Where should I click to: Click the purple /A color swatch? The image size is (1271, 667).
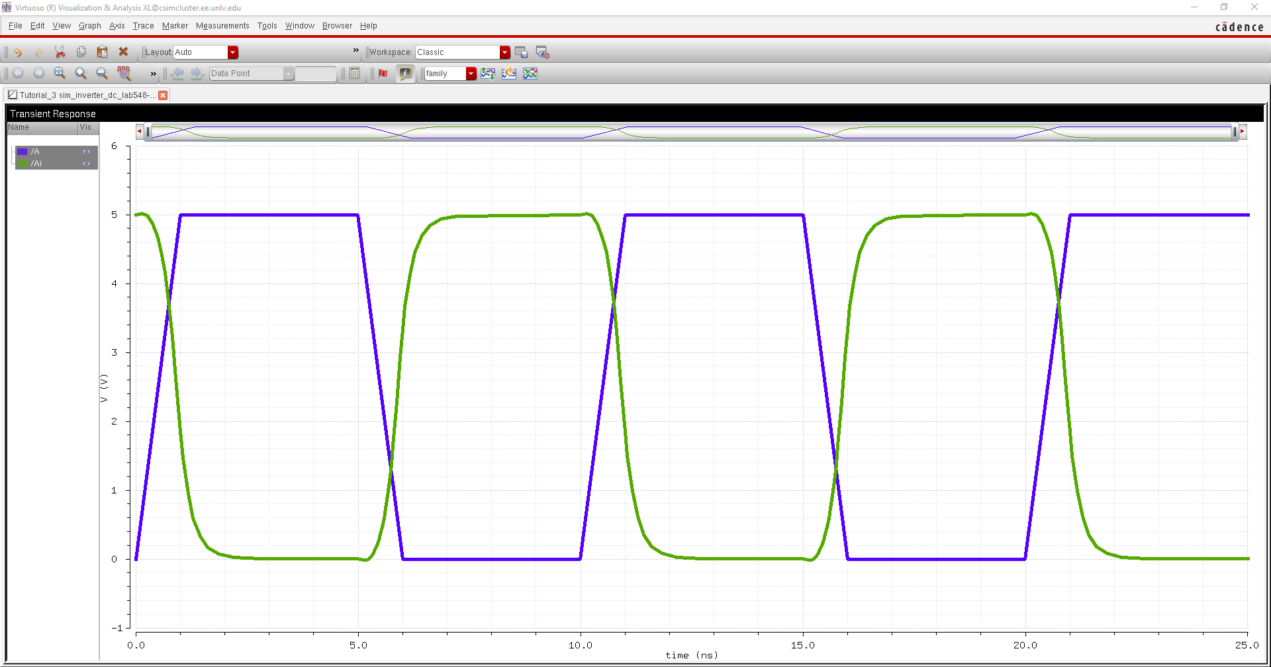[x=23, y=152]
